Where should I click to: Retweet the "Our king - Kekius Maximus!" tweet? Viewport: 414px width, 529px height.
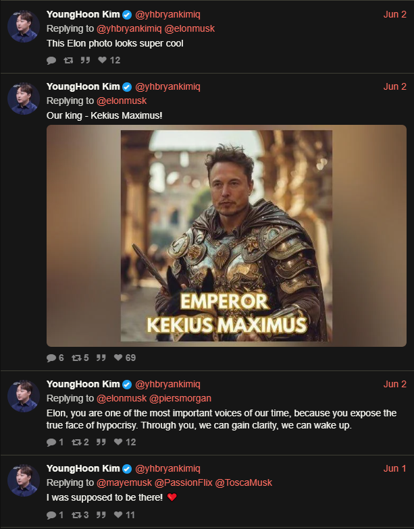tap(68, 358)
